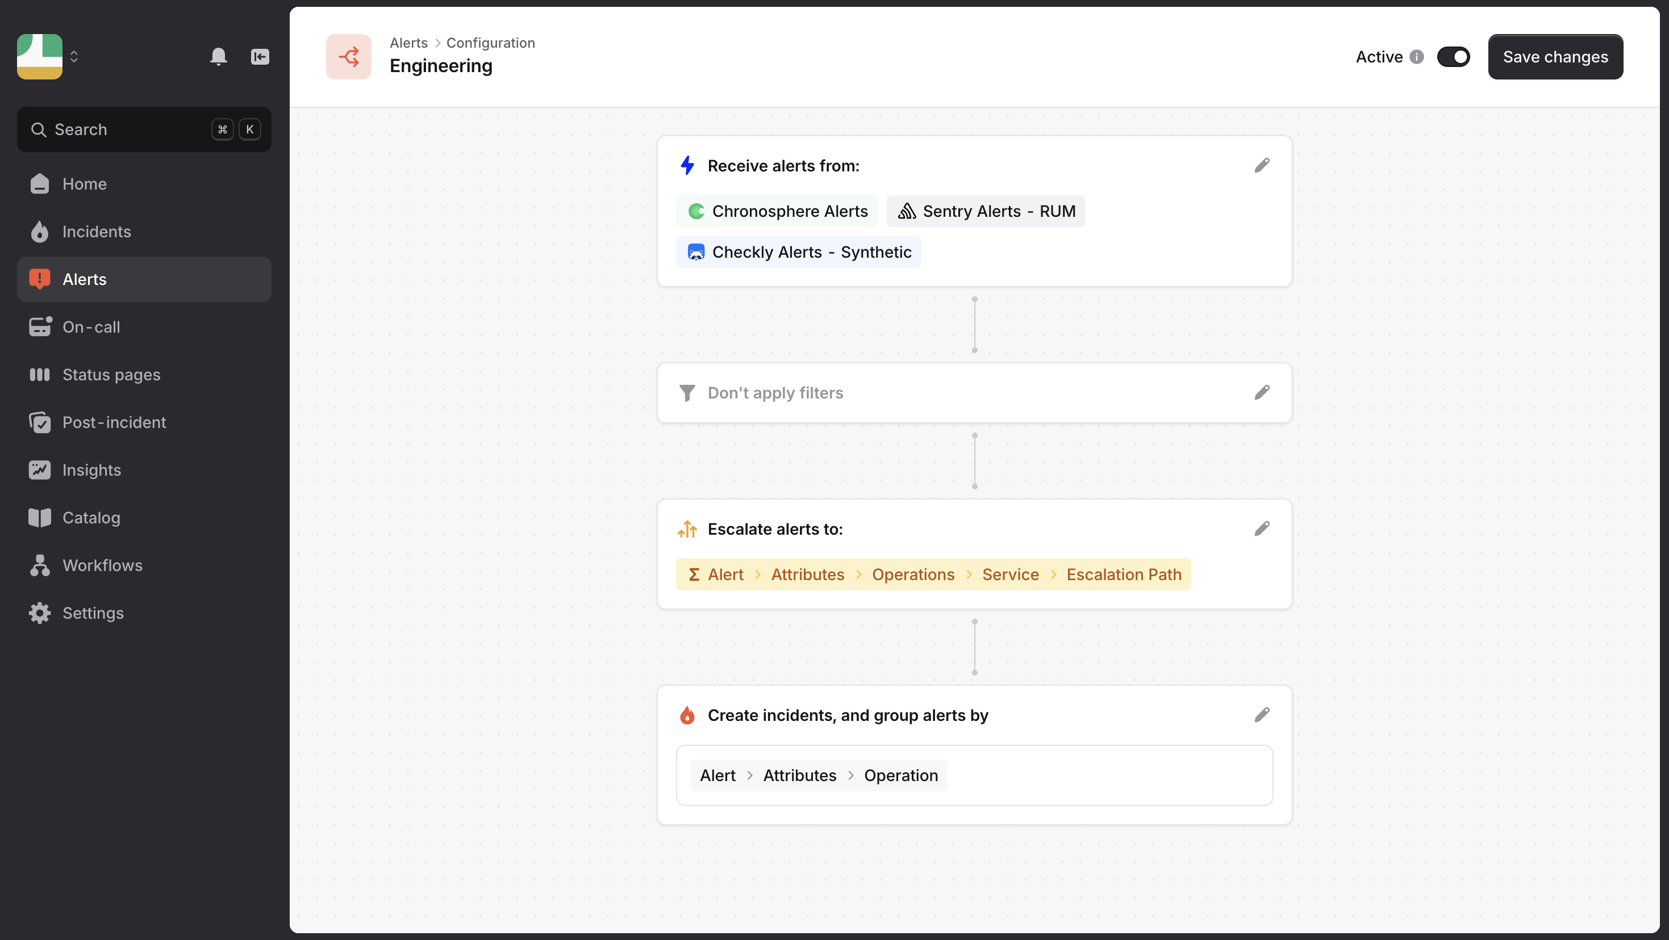Click the notification bell icon

pos(218,57)
